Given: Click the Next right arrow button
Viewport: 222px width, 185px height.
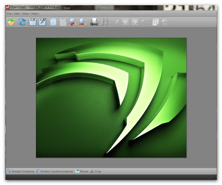Looking at the screenshot, I should pos(135,22).
